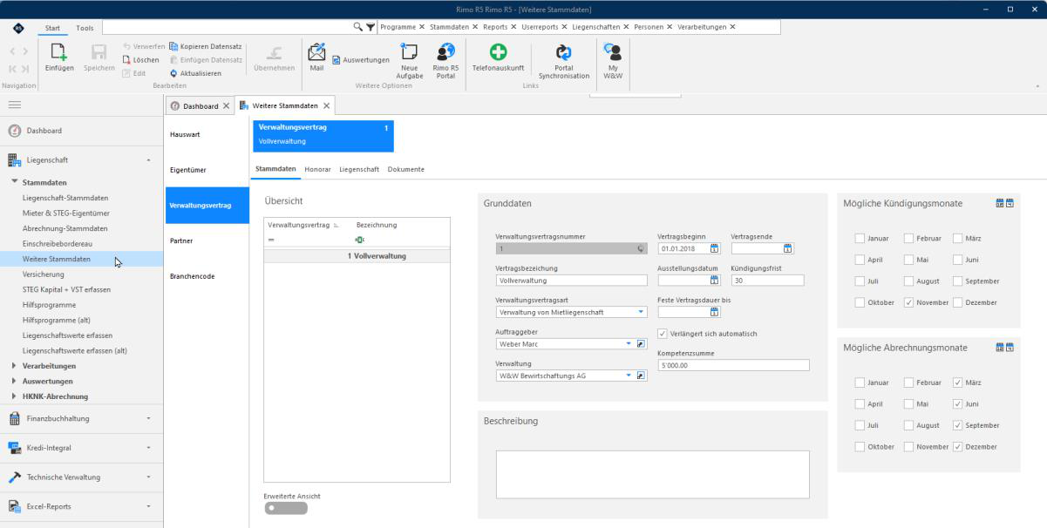Screen dimensions: 1047x528
Task: Select the 1 Vollverwaltung row in Übersicht
Action: tap(357, 255)
